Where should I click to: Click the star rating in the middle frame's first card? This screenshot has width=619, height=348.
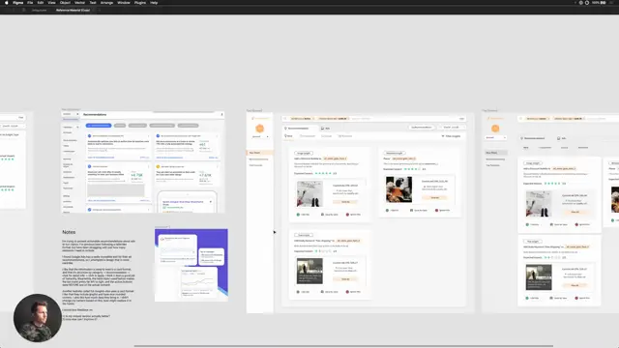[323, 174]
